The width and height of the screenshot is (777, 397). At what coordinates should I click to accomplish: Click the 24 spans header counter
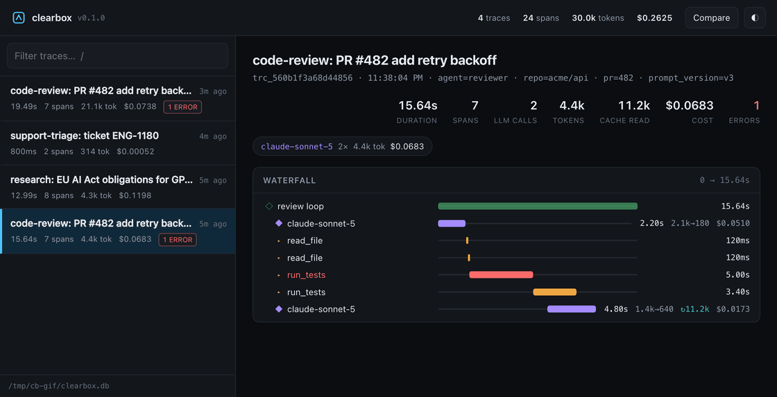pos(541,18)
